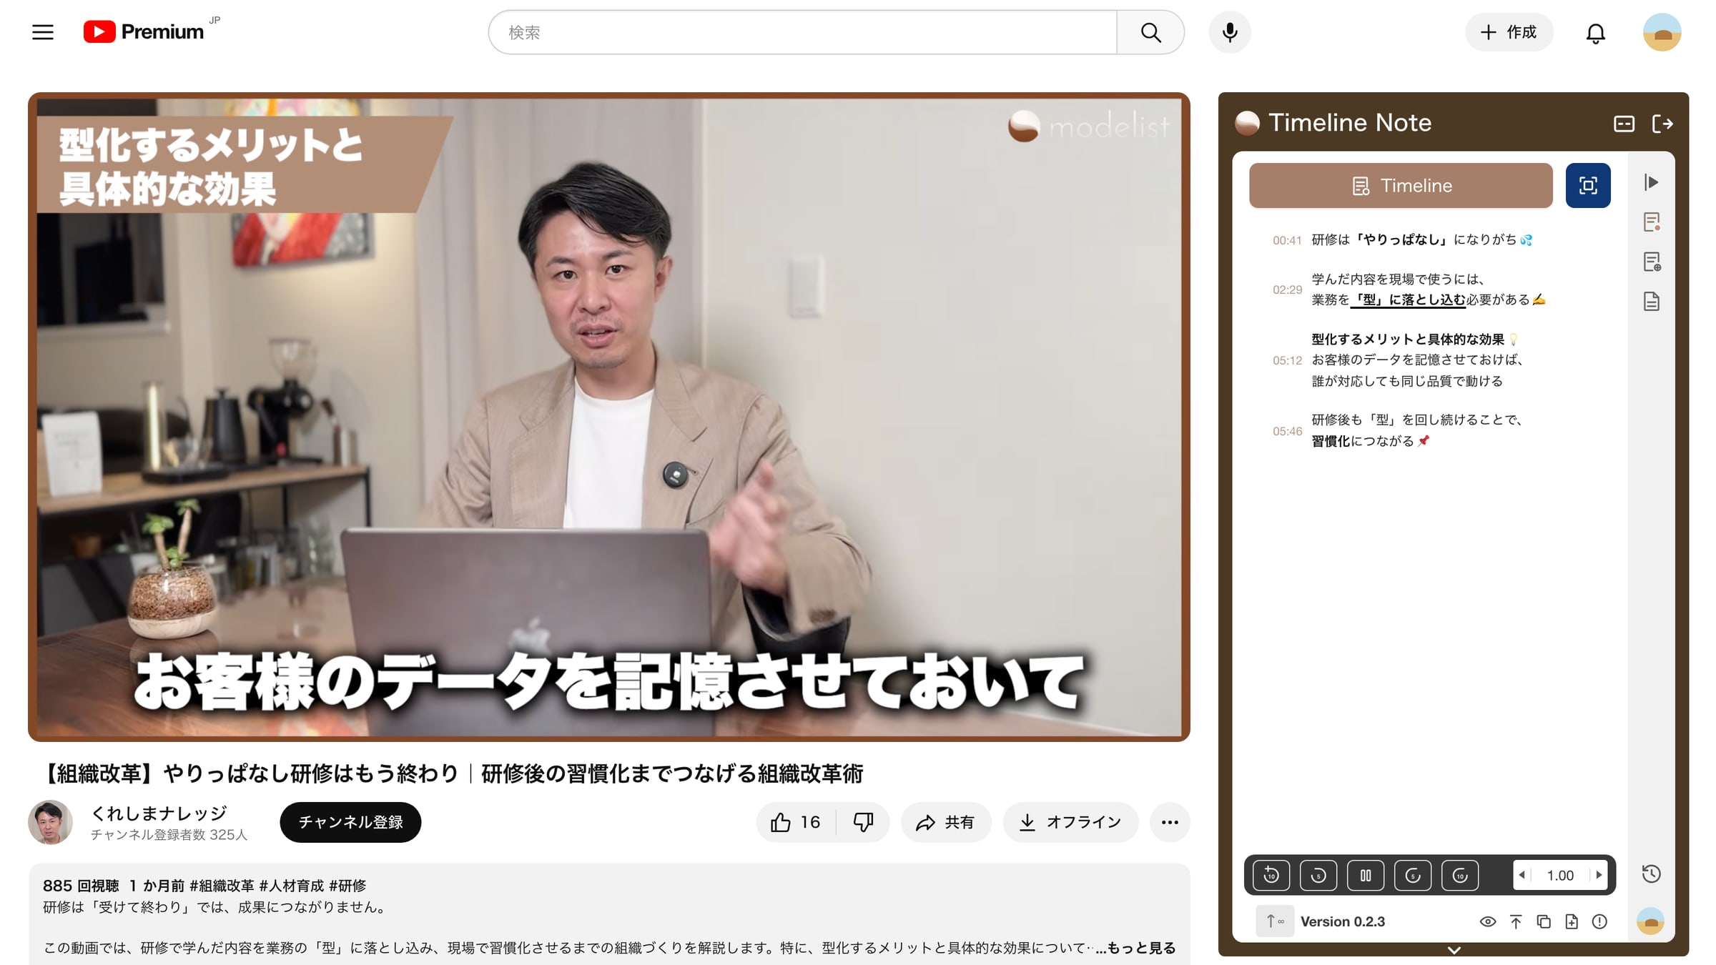Screen dimensions: 1716x965
Task: Open account avatar menu in YouTube header
Action: [x=1662, y=32]
